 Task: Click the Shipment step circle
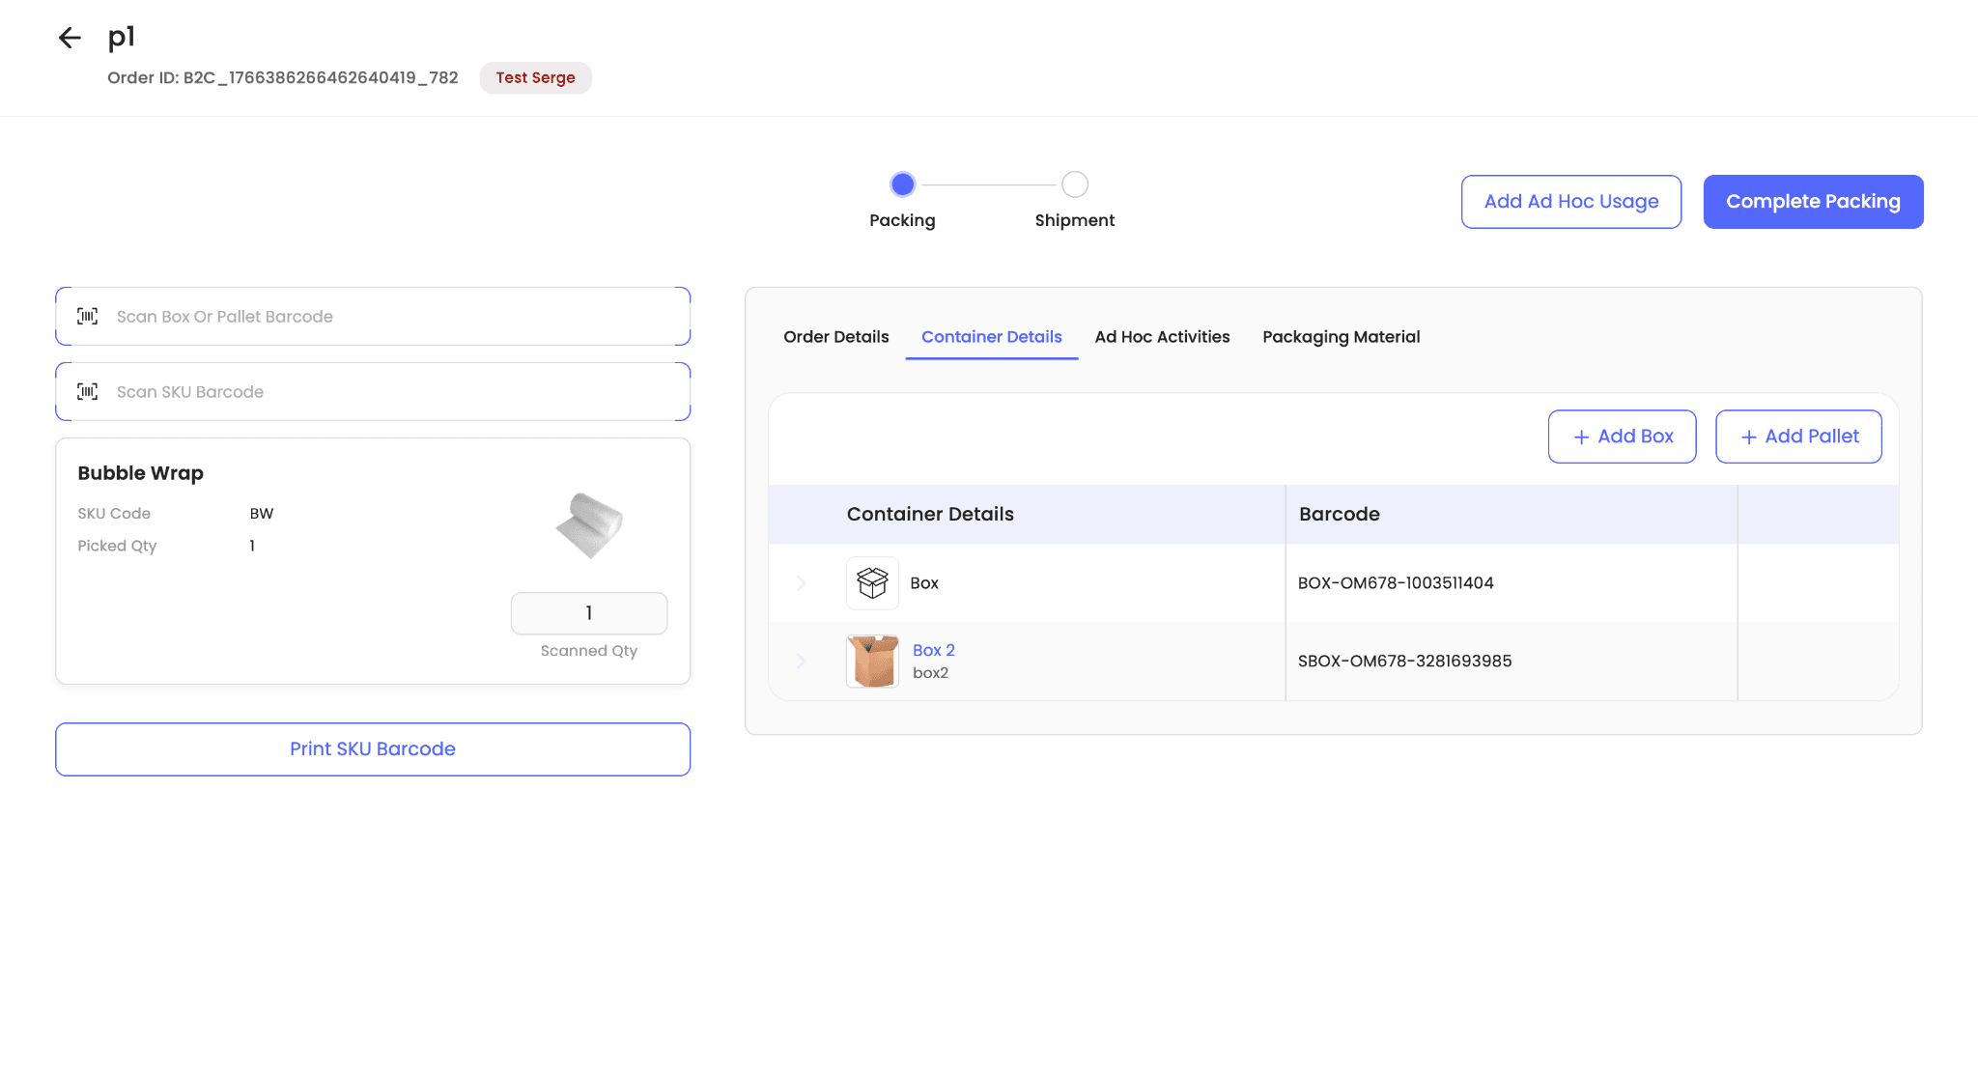click(1074, 184)
